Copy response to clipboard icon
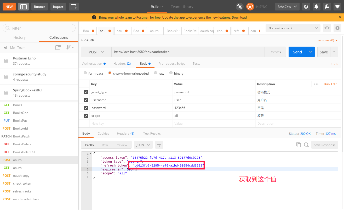The image size is (344, 210). coord(299,145)
